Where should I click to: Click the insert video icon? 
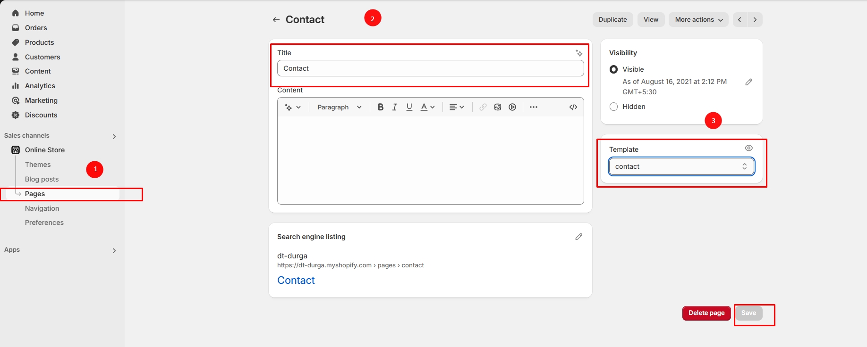(512, 107)
